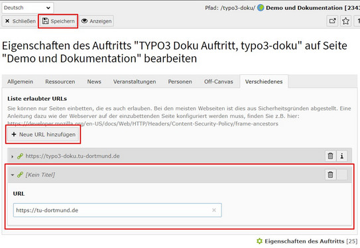The image size is (360, 248).
Task: Click link icon of [Kein Titel] row
Action: click(20, 175)
